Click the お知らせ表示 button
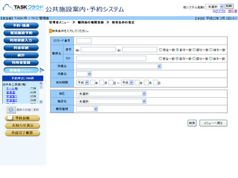Image resolution: width=238 pixels, height=178 pixels. click(x=22, y=126)
